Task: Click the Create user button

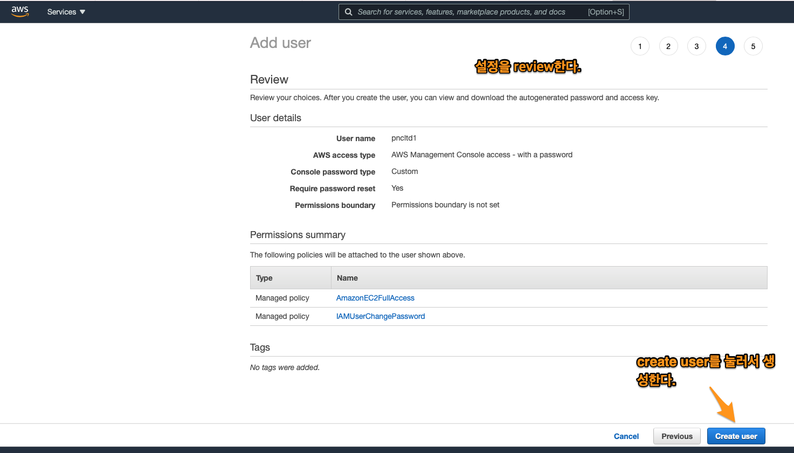Action: coord(736,436)
